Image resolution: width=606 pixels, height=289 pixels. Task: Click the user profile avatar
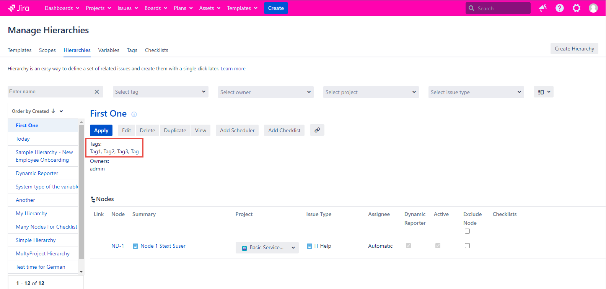click(x=593, y=8)
